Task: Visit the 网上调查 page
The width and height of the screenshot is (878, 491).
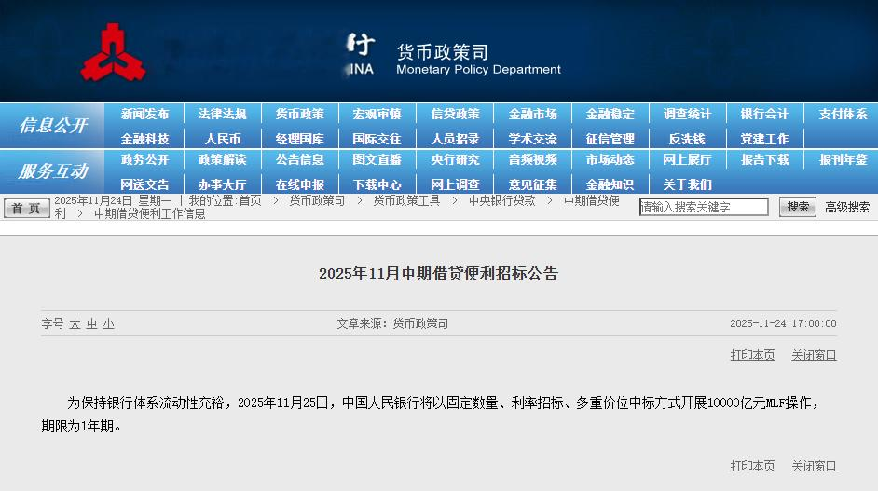Action: tap(455, 184)
